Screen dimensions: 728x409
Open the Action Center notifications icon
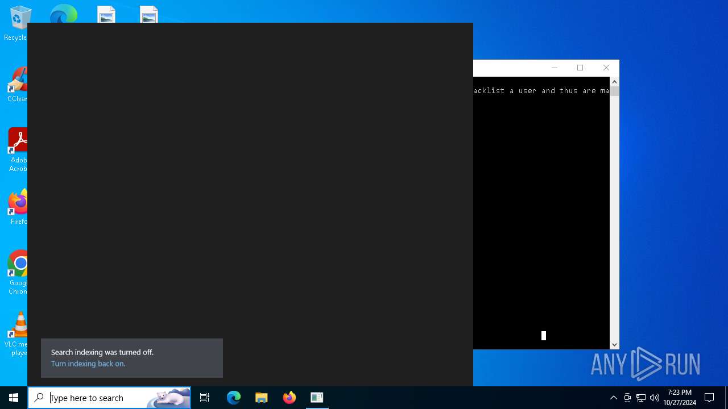coord(709,398)
